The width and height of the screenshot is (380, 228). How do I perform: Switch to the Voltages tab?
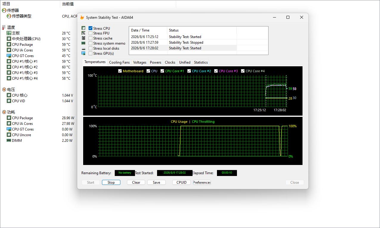click(x=139, y=62)
